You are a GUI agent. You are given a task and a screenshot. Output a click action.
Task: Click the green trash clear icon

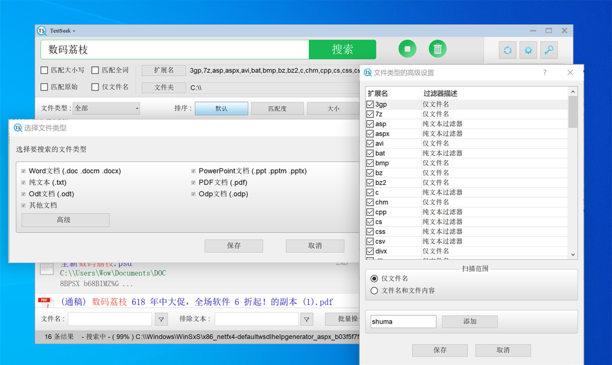tap(437, 49)
